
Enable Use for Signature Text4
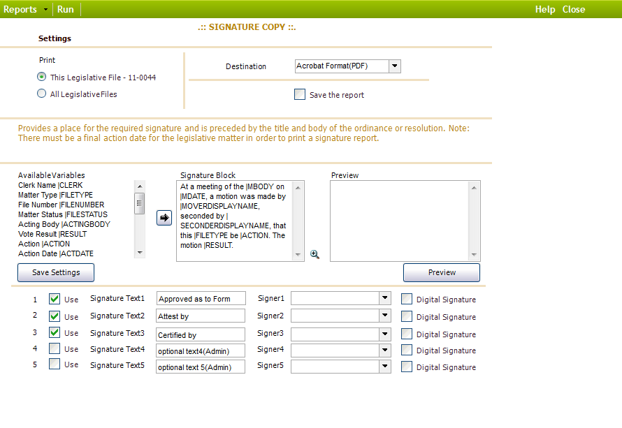tap(54, 350)
